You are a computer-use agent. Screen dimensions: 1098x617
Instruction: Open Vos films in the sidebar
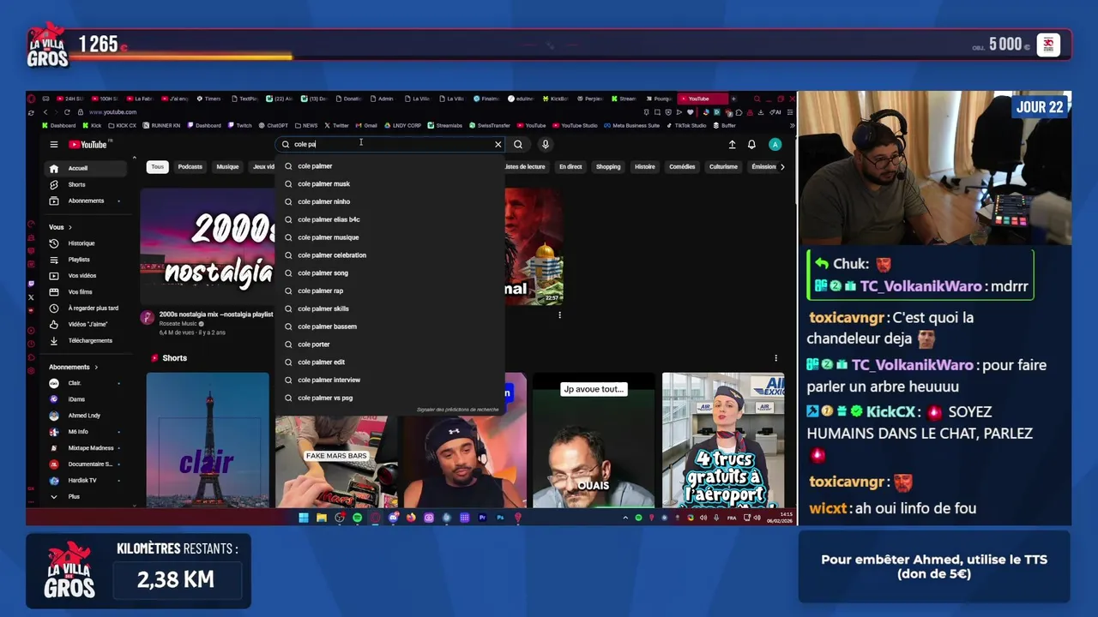(x=86, y=292)
